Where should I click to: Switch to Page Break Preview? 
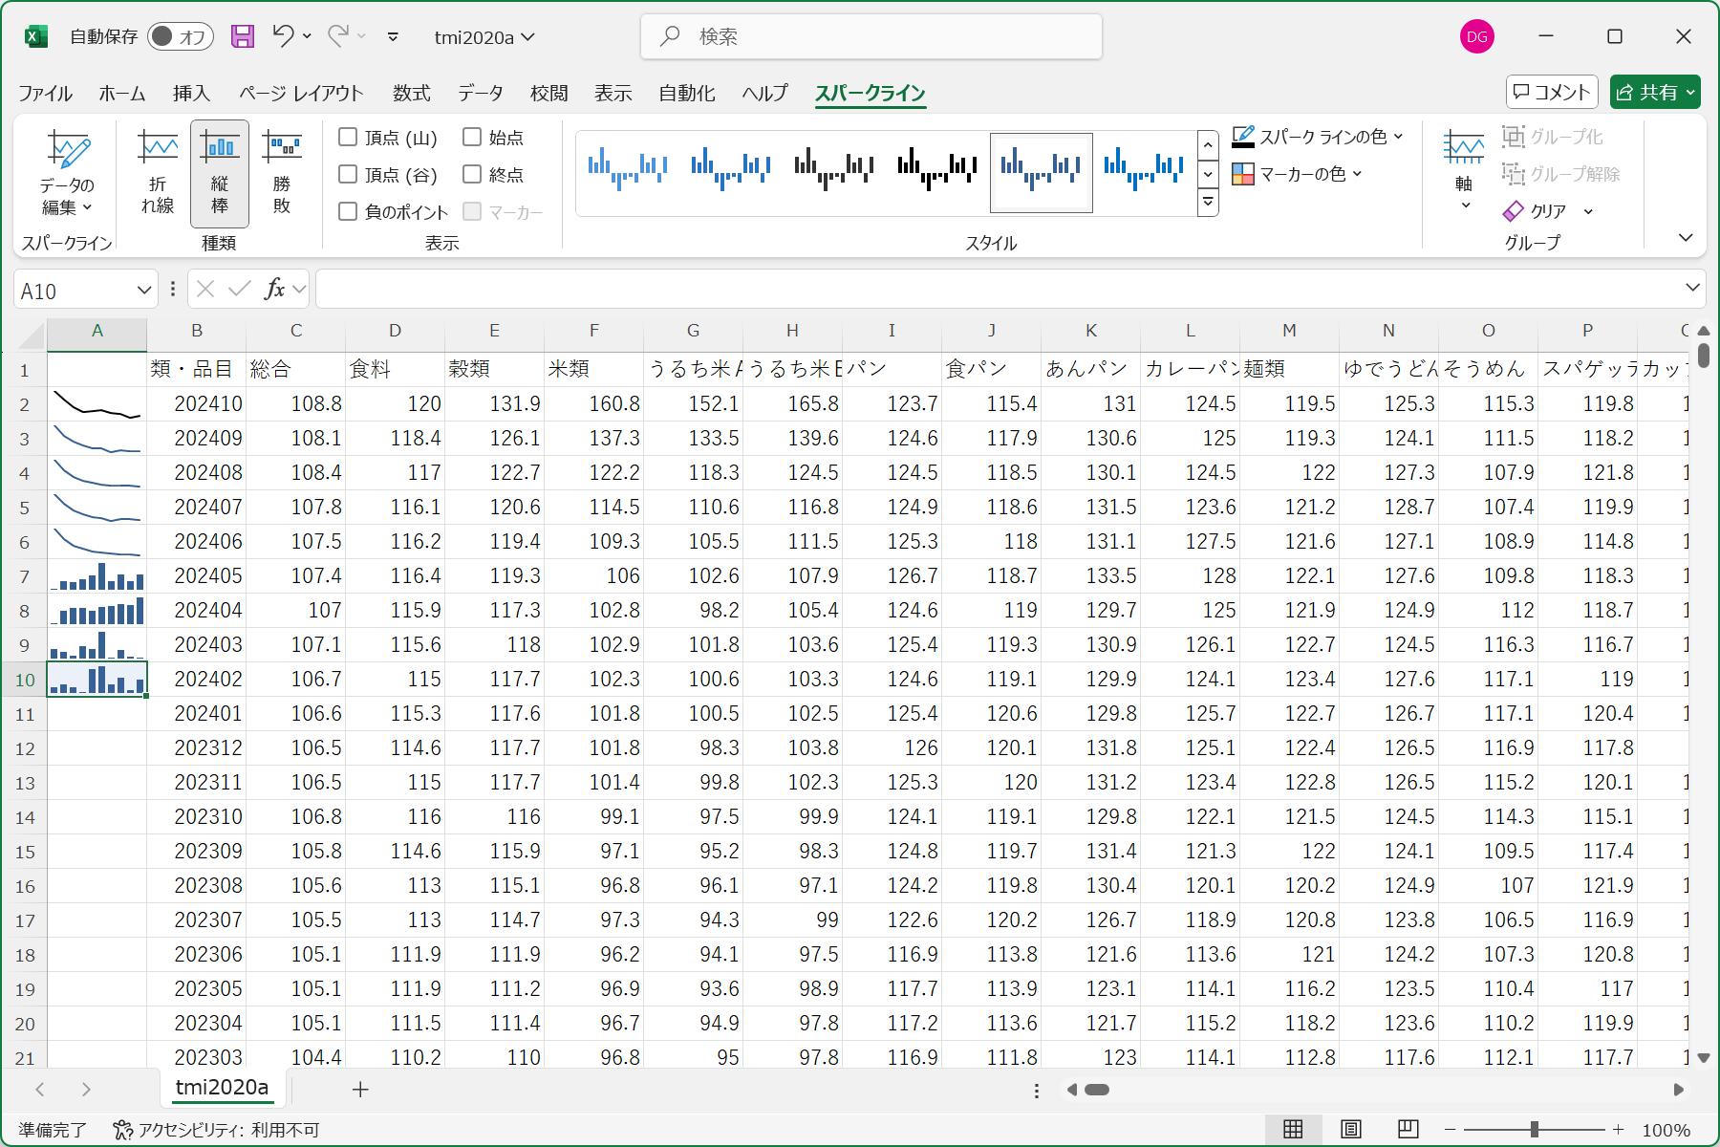1408,1130
